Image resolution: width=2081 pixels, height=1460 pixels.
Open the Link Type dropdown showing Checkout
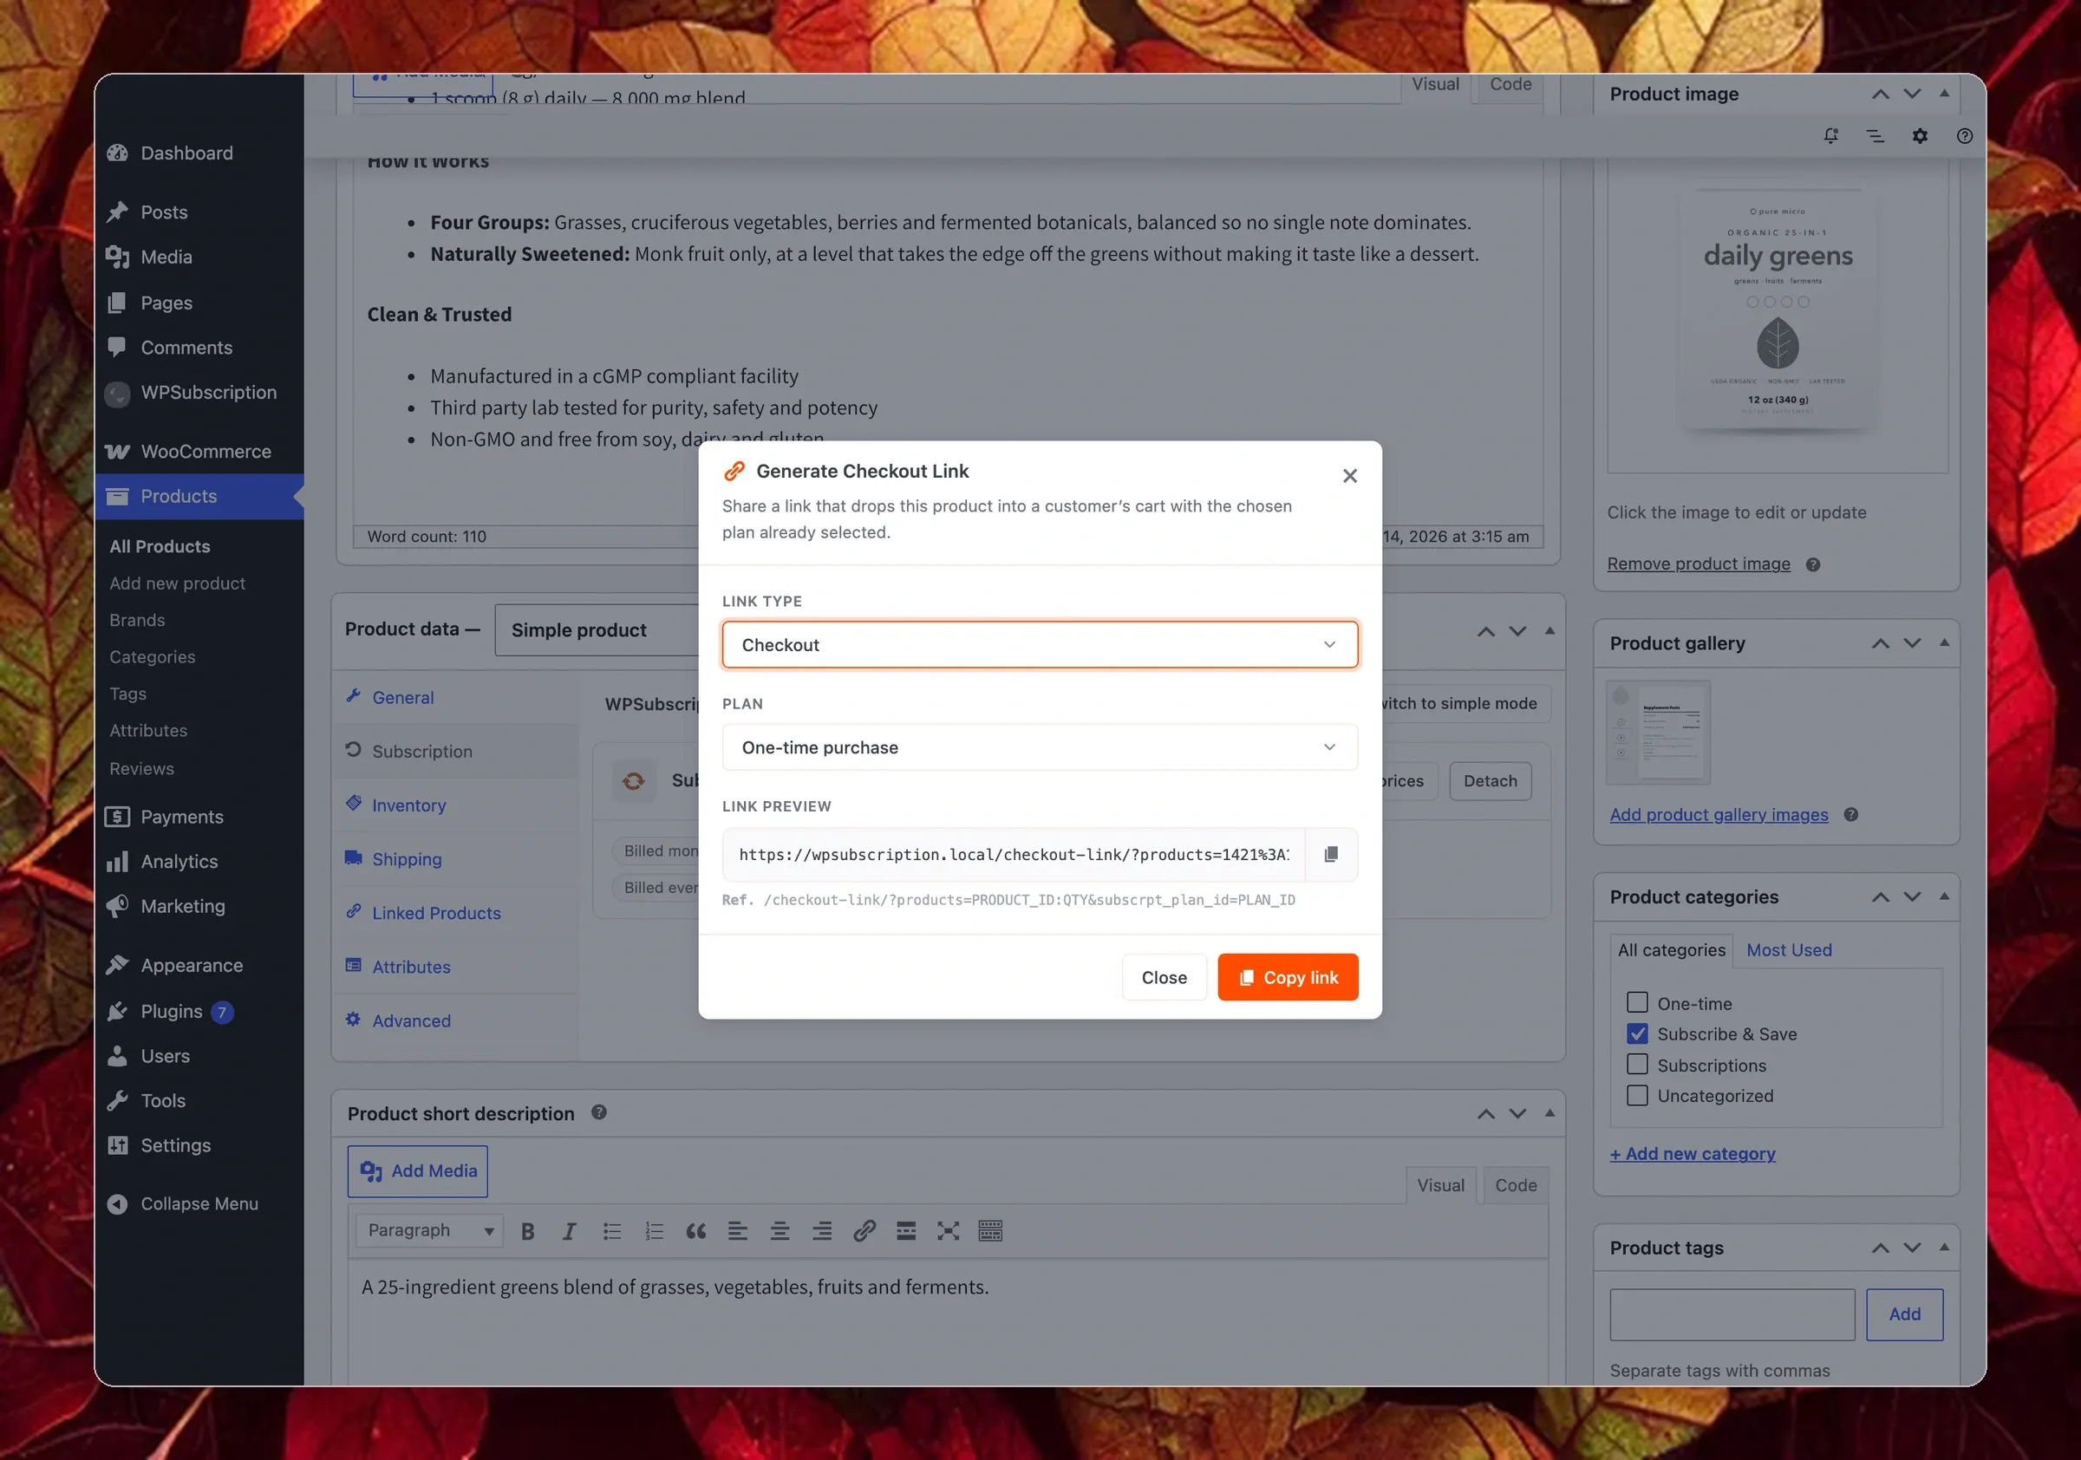click(1040, 644)
